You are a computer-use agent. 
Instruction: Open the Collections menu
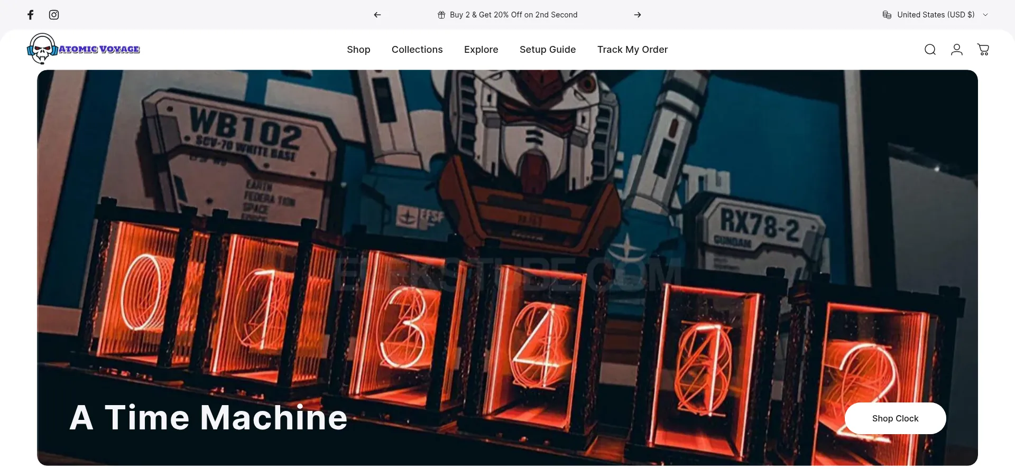tap(417, 50)
